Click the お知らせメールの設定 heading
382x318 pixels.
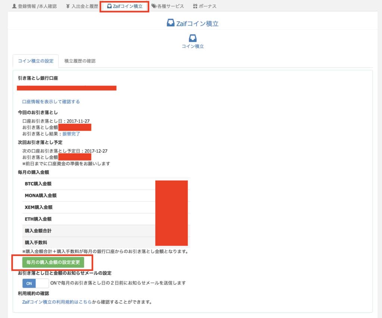[x=65, y=273]
